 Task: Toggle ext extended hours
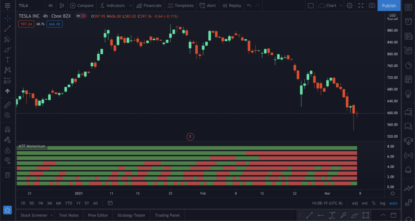coord(365,203)
